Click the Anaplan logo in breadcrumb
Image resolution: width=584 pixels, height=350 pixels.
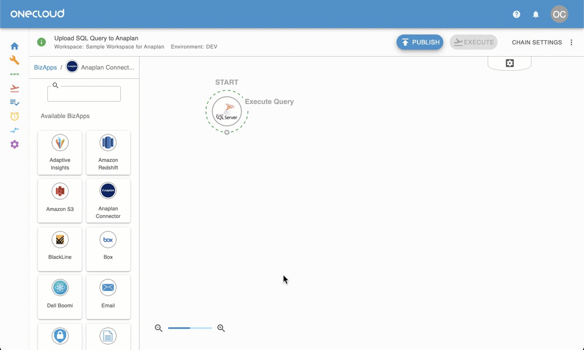coord(72,67)
